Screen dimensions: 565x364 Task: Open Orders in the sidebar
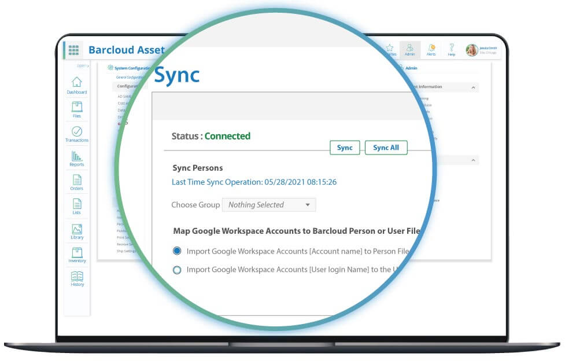[77, 182]
